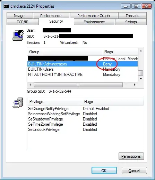Viewport: 155px width, 180px height.
Task: Switch to the Performance tab
Action: point(51,16)
